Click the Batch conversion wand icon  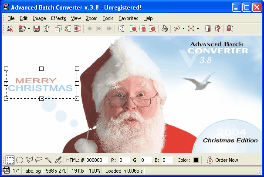(x=10, y=29)
